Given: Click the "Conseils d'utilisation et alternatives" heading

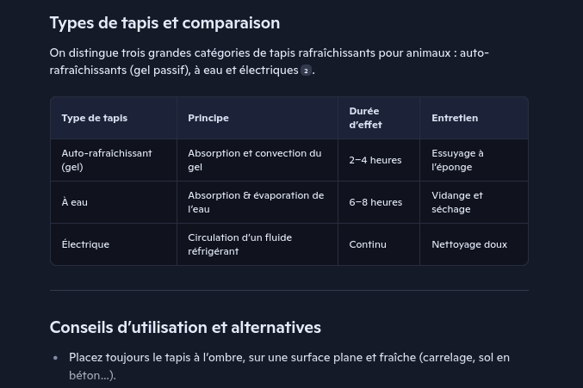Looking at the screenshot, I should coord(185,327).
